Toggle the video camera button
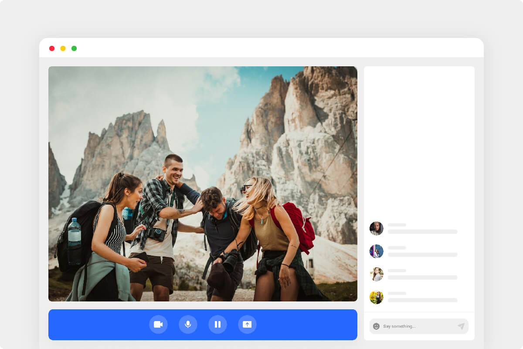 (x=158, y=325)
